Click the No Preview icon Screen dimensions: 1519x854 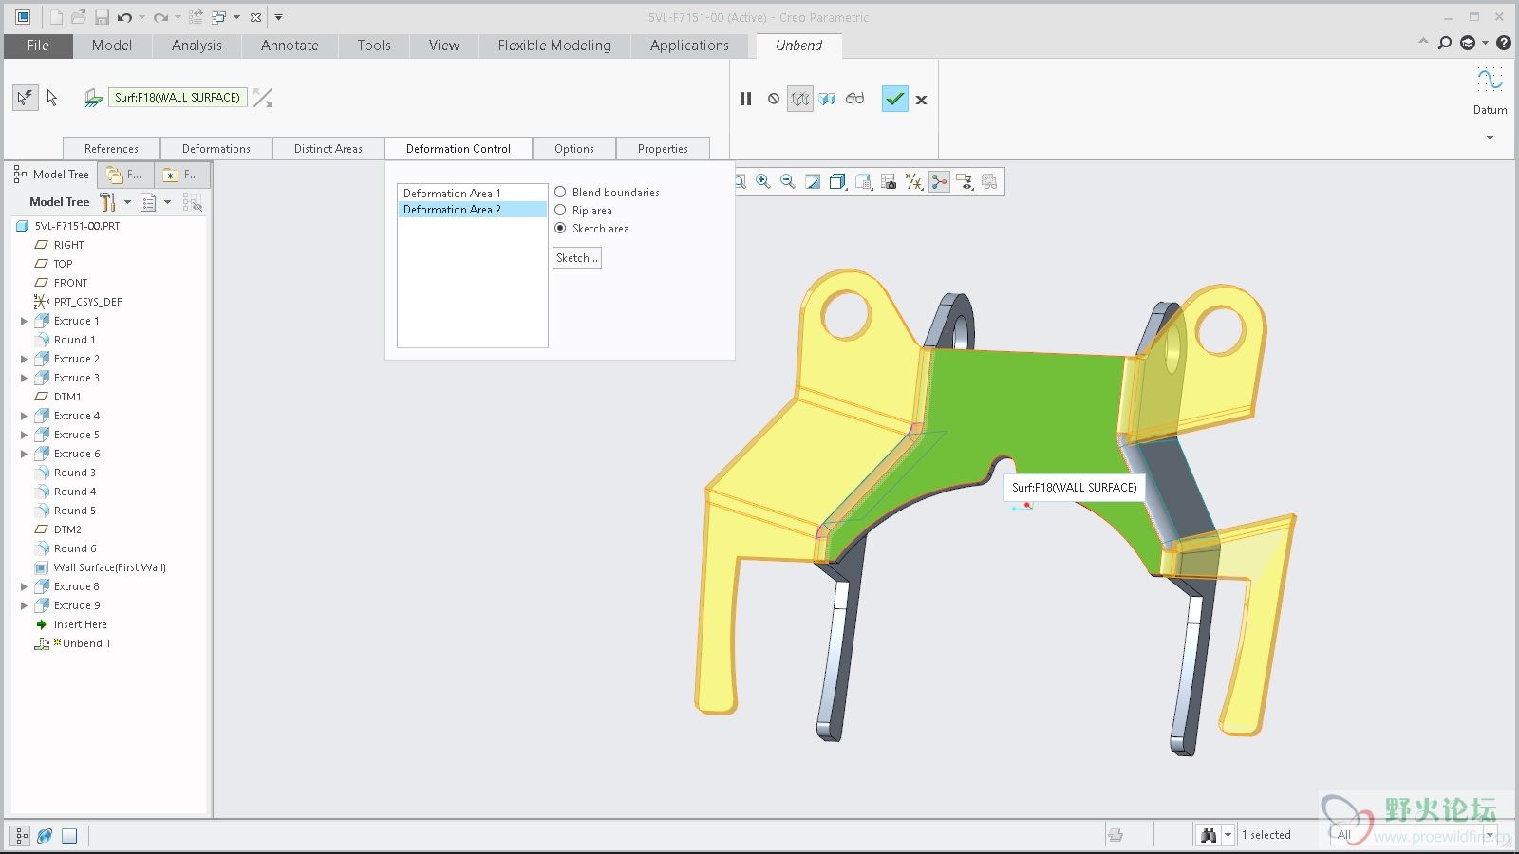774,99
